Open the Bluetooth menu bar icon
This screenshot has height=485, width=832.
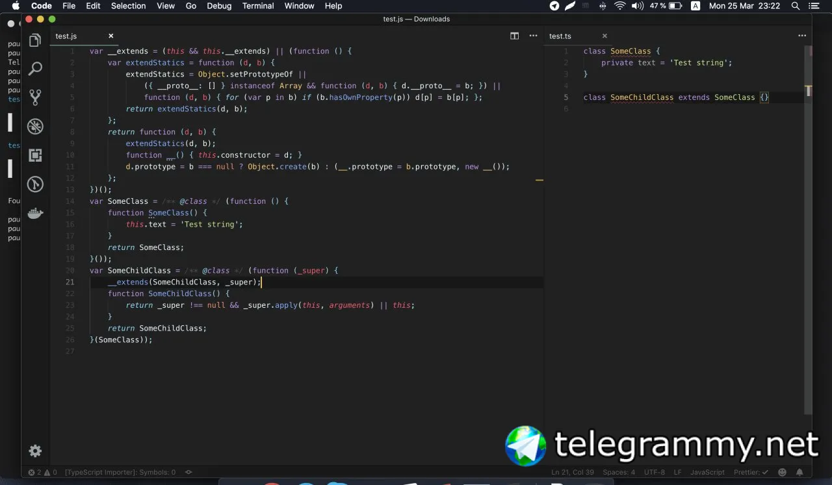(x=603, y=6)
